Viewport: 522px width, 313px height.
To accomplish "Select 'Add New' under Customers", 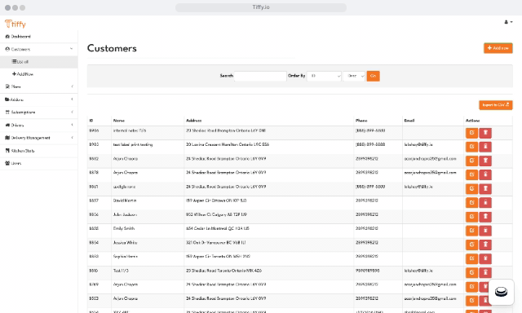I will coord(38,74).
